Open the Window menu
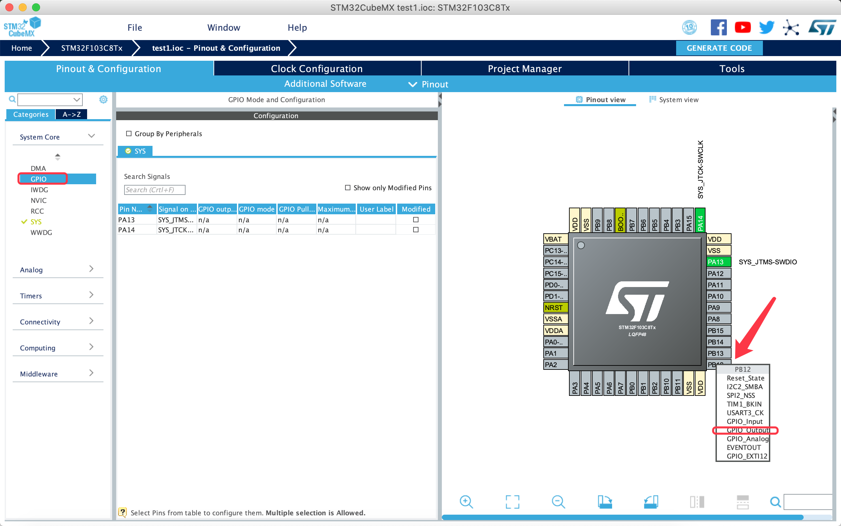 pyautogui.click(x=224, y=27)
